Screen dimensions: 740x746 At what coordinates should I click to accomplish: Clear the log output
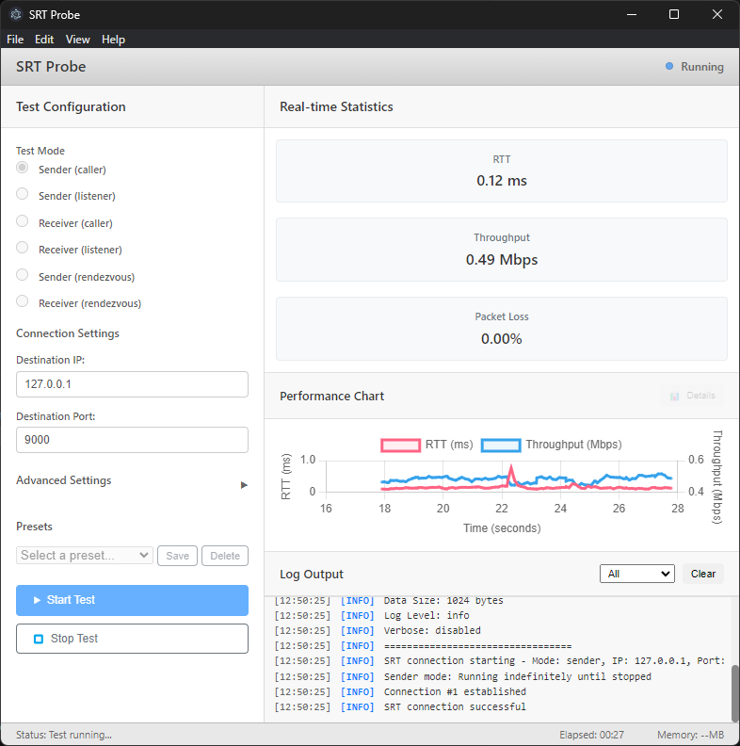(x=702, y=574)
